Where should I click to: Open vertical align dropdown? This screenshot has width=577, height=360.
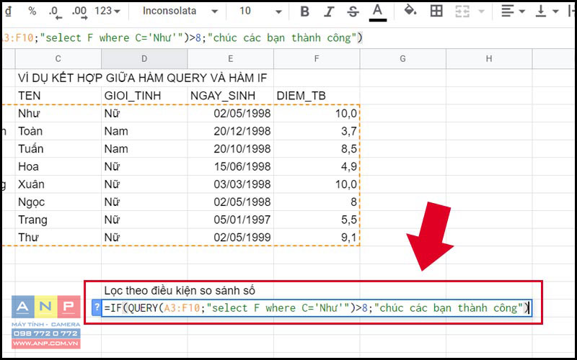pos(547,12)
